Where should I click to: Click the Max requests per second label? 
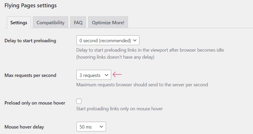(x=30, y=75)
